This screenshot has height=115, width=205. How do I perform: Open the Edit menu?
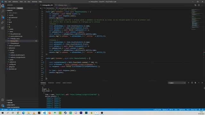[x=9, y=2]
